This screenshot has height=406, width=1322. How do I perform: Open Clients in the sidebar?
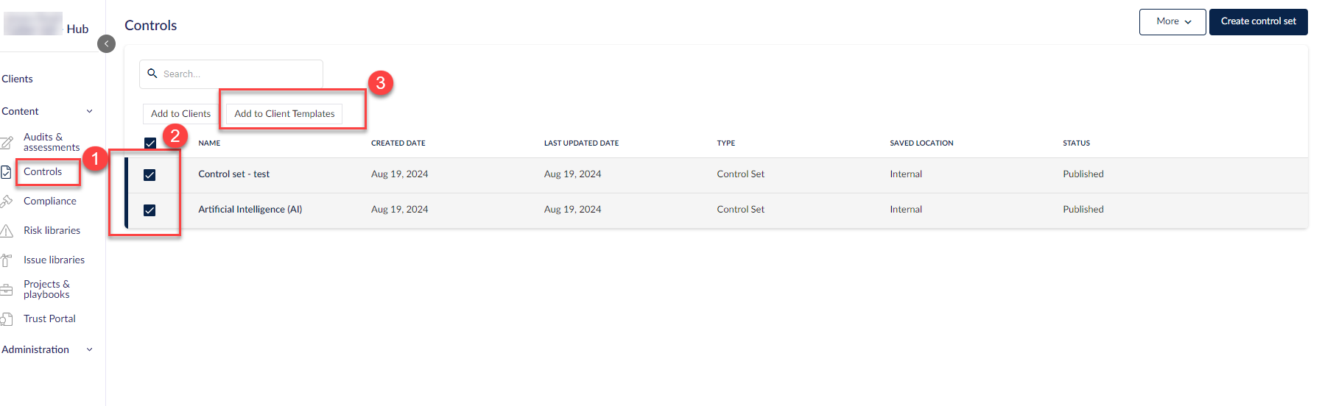(17, 79)
